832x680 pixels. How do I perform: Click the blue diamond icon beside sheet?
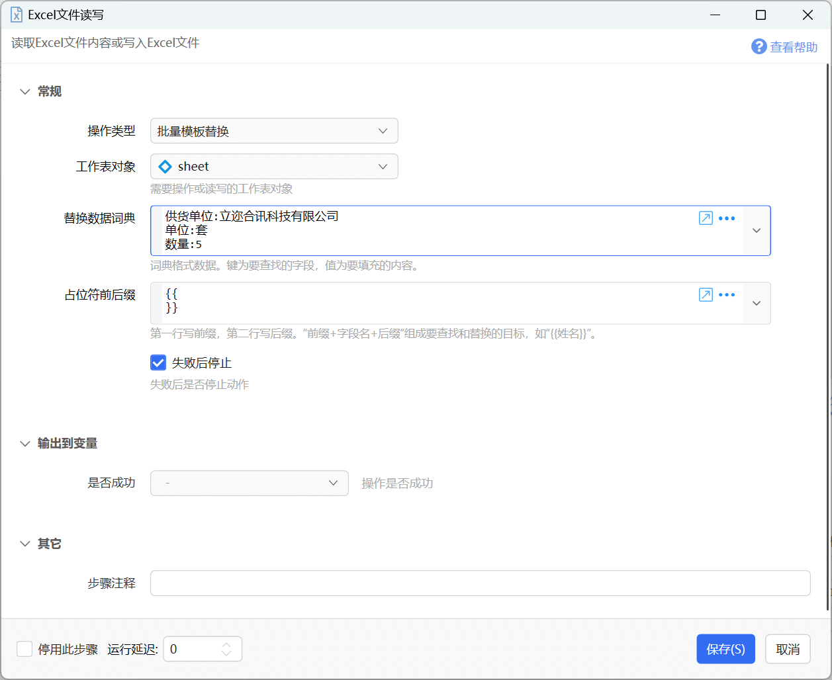(x=165, y=167)
